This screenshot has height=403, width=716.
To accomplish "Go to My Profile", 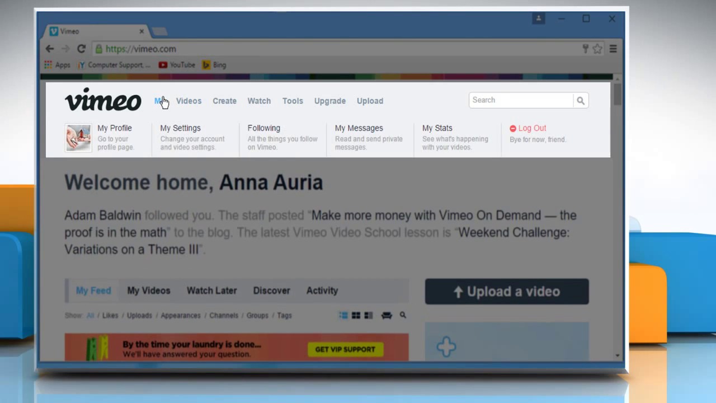I will coord(115,128).
